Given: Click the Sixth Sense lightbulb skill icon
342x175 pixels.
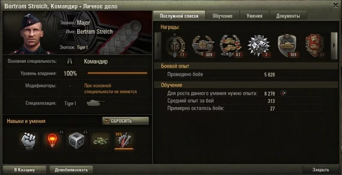Looking at the screenshot, I should (52, 140).
